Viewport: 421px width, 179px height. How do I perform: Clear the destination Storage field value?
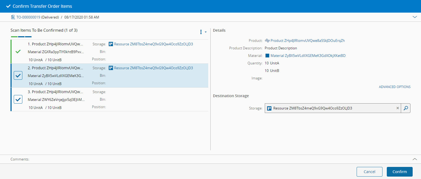[x=398, y=108]
